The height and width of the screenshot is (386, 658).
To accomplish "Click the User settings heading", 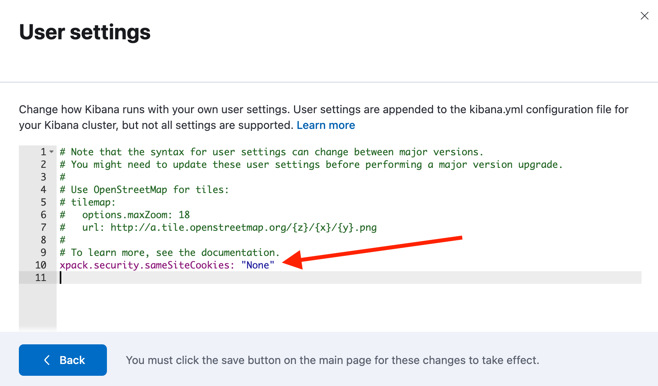I will click(85, 32).
